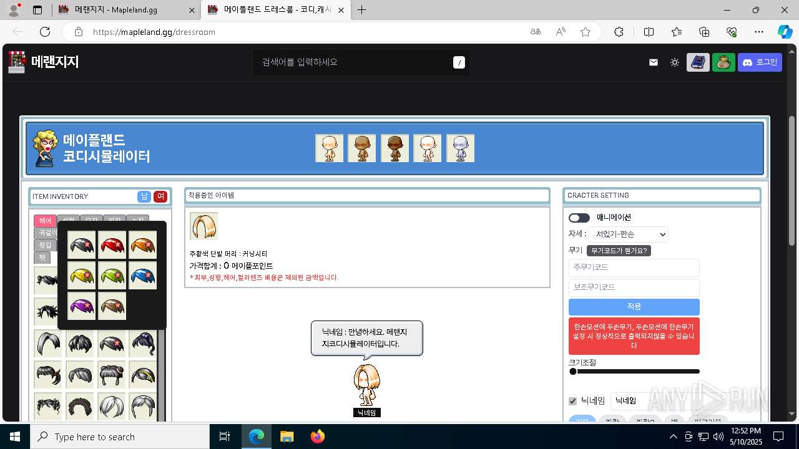799x449 pixels.
Task: Open the blue book icon in header
Action: click(699, 62)
